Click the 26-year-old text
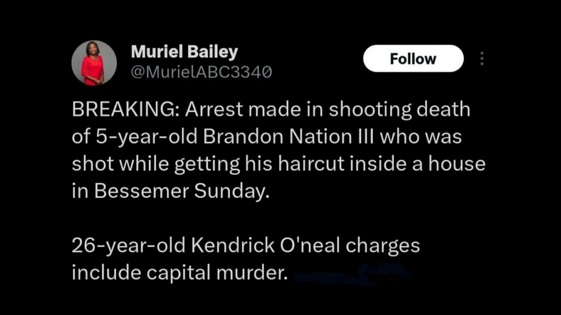The image size is (561, 315). point(128,245)
